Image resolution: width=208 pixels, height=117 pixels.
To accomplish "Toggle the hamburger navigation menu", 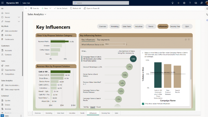I will [2, 8].
